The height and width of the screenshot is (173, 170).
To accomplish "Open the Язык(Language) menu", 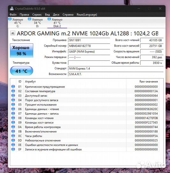I will coord(87,14).
